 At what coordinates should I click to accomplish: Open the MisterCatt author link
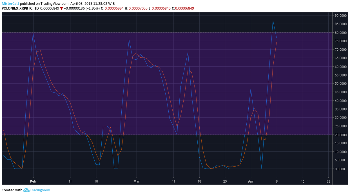pyautogui.click(x=10, y=3)
